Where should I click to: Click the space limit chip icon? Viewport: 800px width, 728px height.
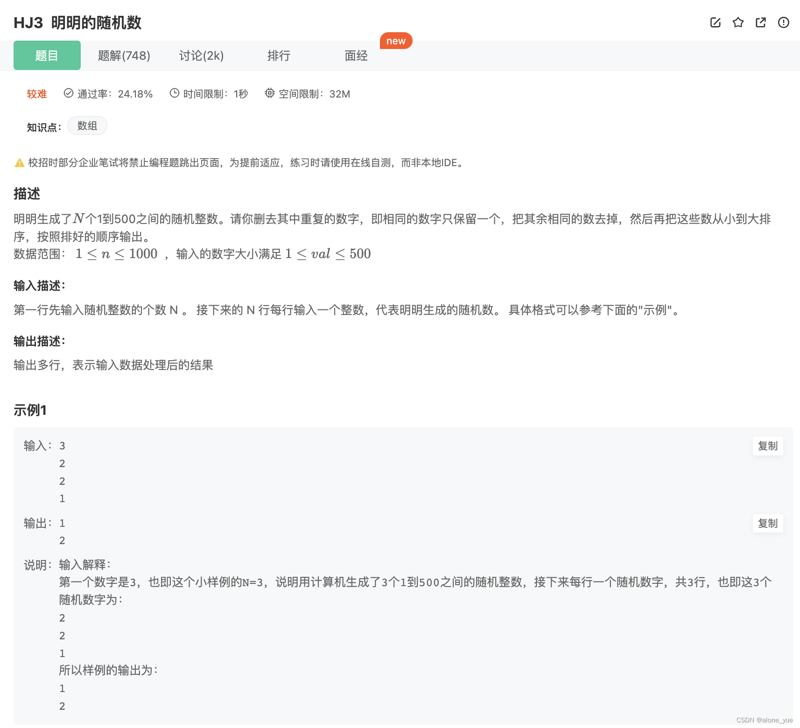pos(270,93)
